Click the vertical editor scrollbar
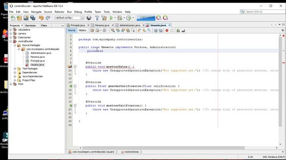This screenshot has width=286, height=160. [x=280, y=82]
